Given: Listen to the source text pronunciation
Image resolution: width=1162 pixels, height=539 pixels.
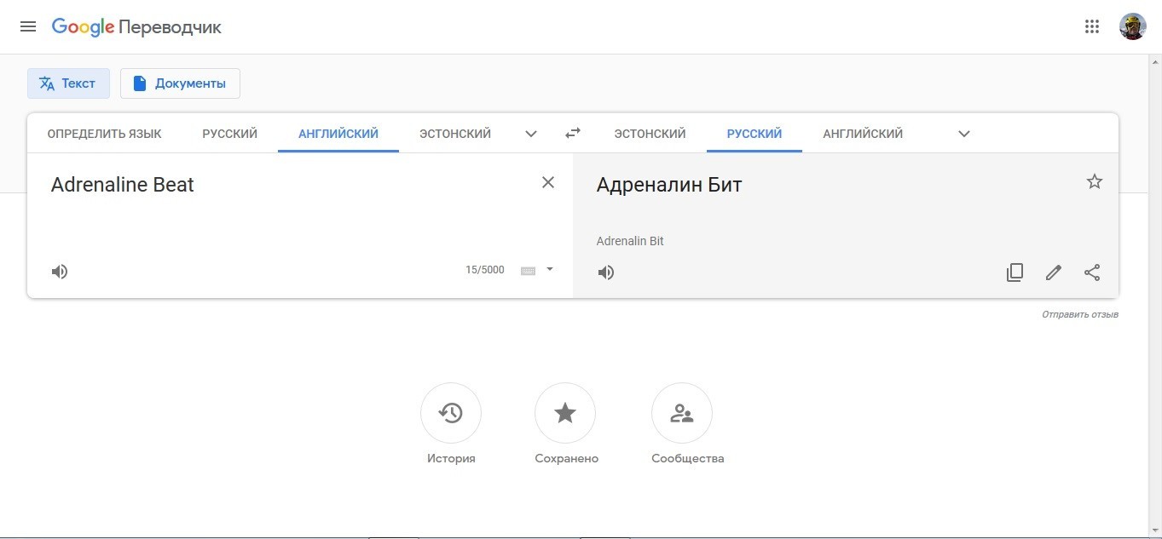Looking at the screenshot, I should click(x=60, y=272).
